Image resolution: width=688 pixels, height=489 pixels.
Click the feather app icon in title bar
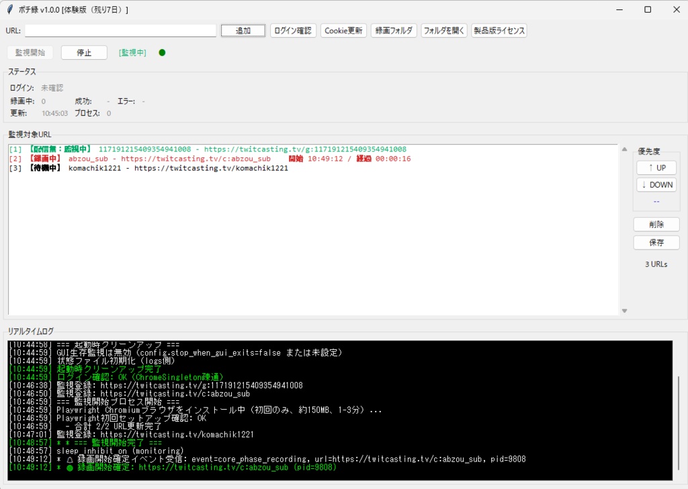[10, 9]
